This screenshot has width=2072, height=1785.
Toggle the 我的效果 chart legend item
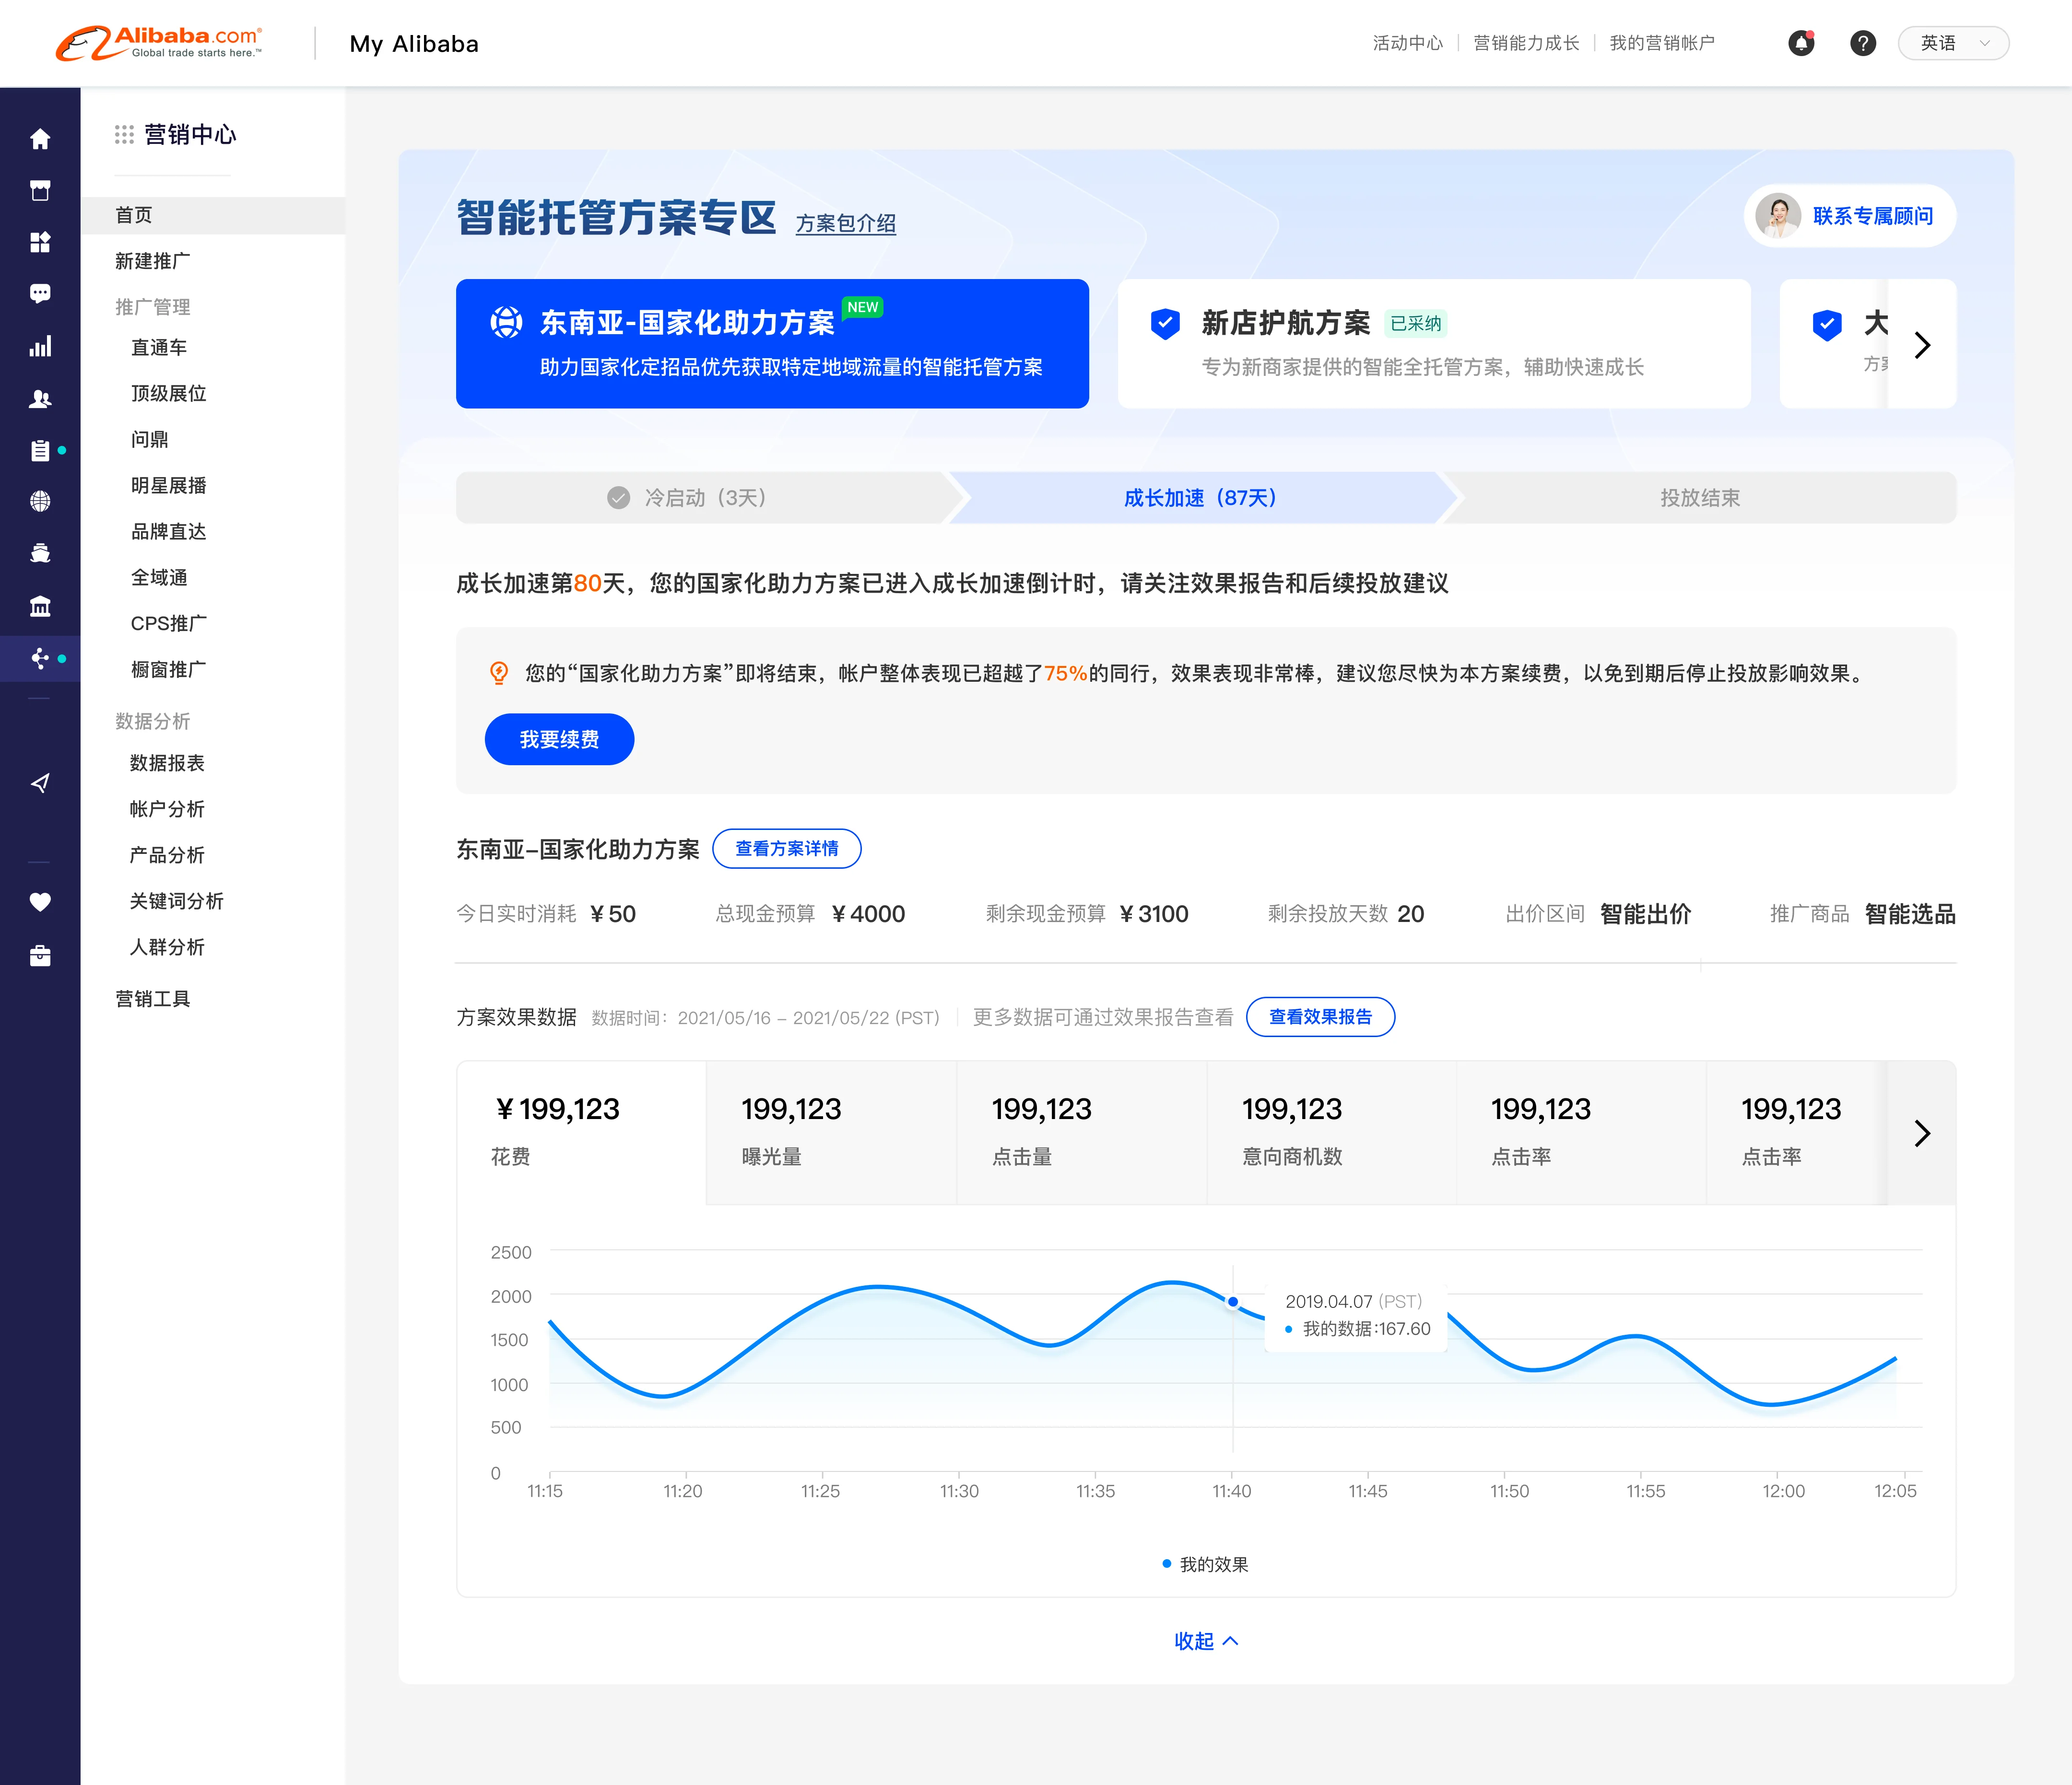1205,1564
